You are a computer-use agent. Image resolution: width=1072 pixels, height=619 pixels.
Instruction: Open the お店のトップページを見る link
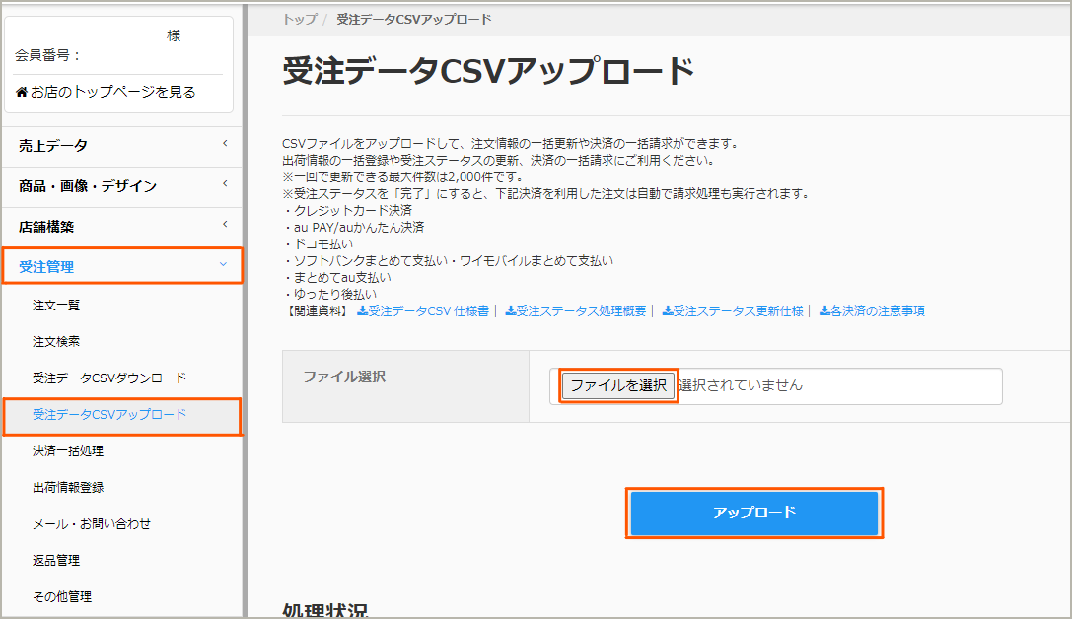[112, 92]
